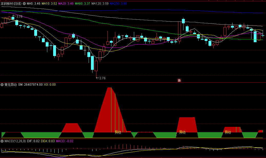Image resolution: width=266 pixels, height=158 pixels.
Task: Click the 青龙异动 indicator name
Action: [10, 85]
